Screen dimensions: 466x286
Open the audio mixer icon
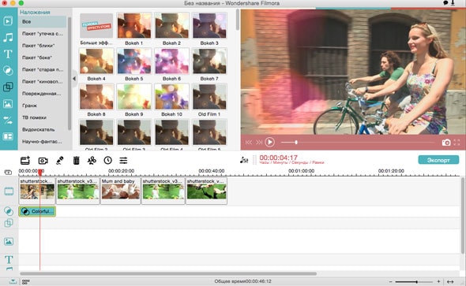point(244,160)
